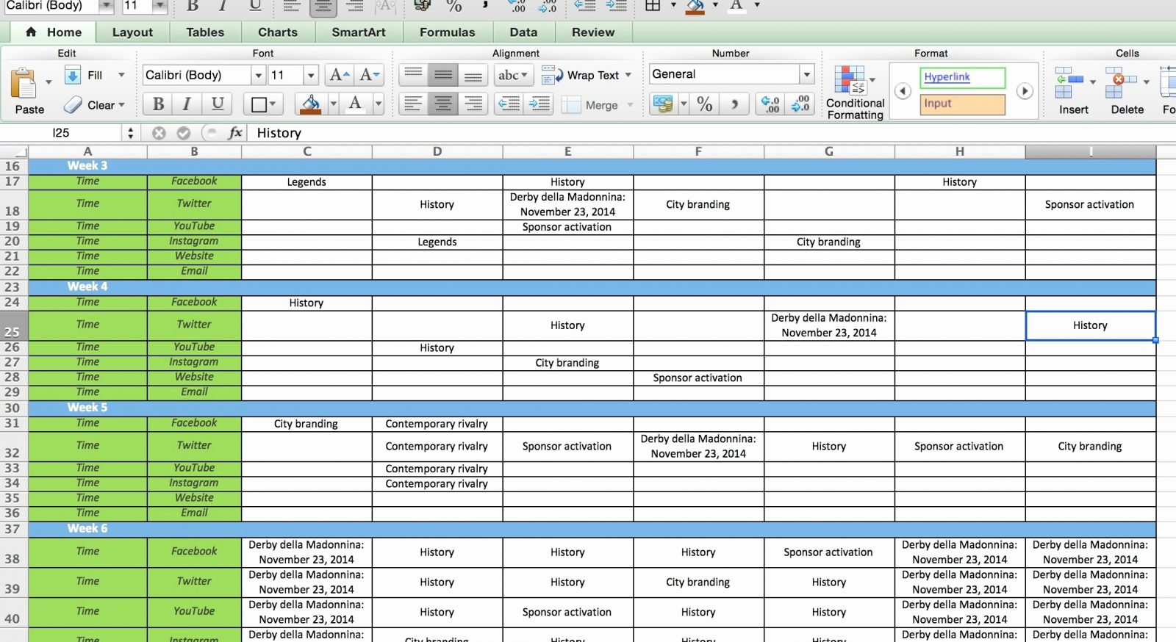The width and height of the screenshot is (1176, 642).
Task: Expand the Clear dropdown arrow
Action: click(x=121, y=105)
